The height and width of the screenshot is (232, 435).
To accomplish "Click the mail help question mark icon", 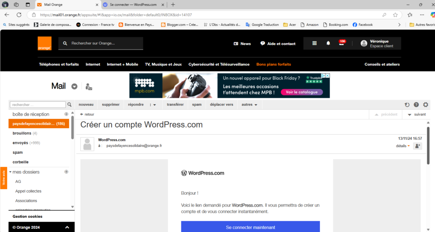I will [x=416, y=105].
